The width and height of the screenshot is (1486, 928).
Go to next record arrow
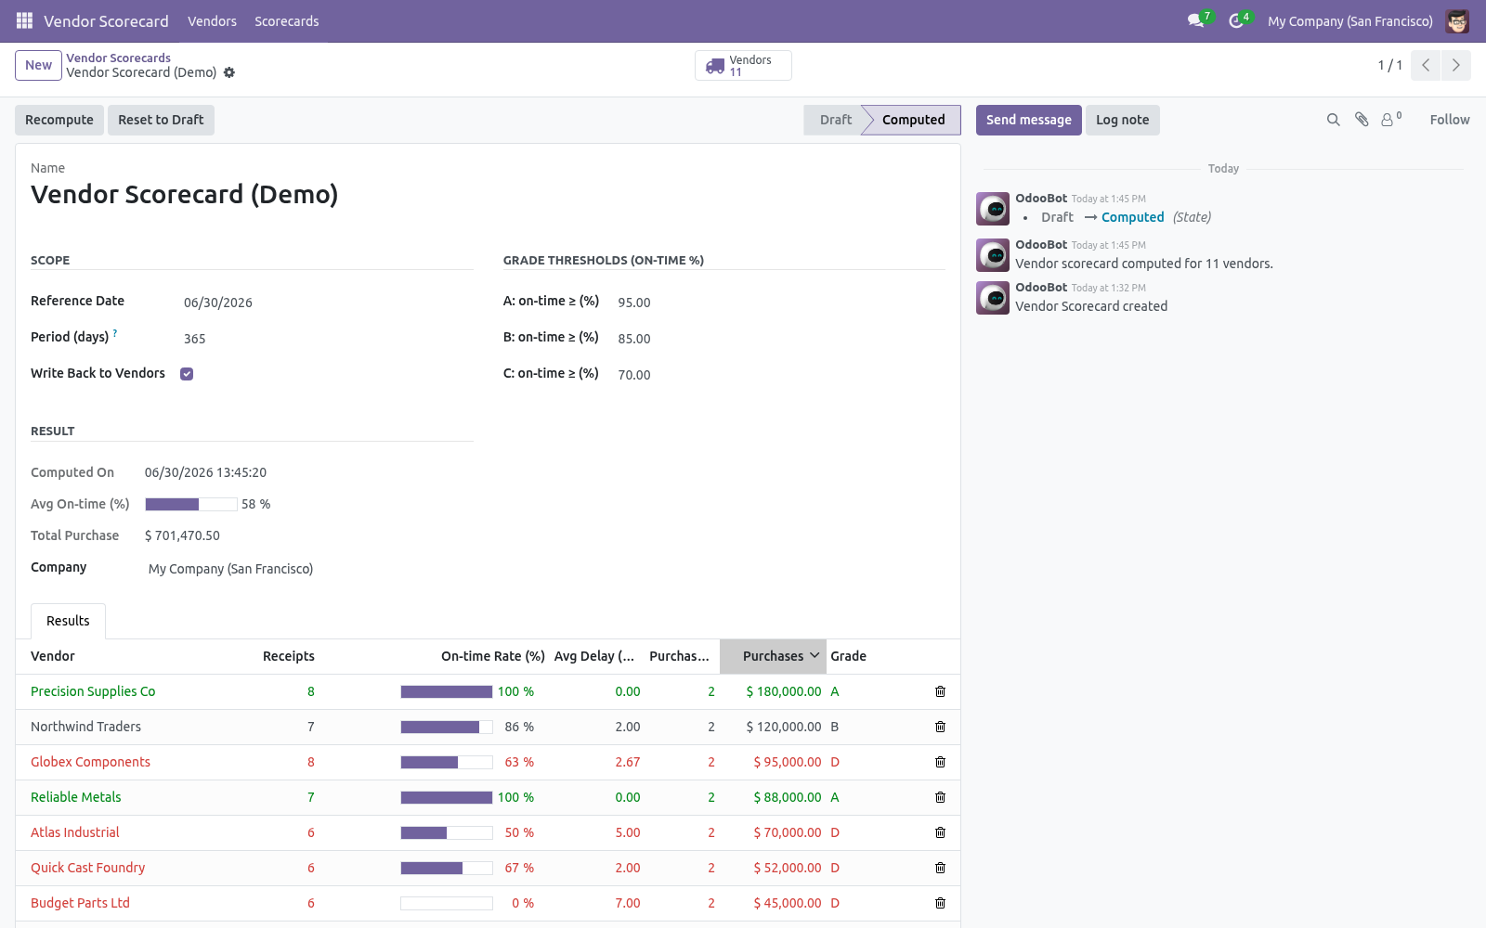1456,65
